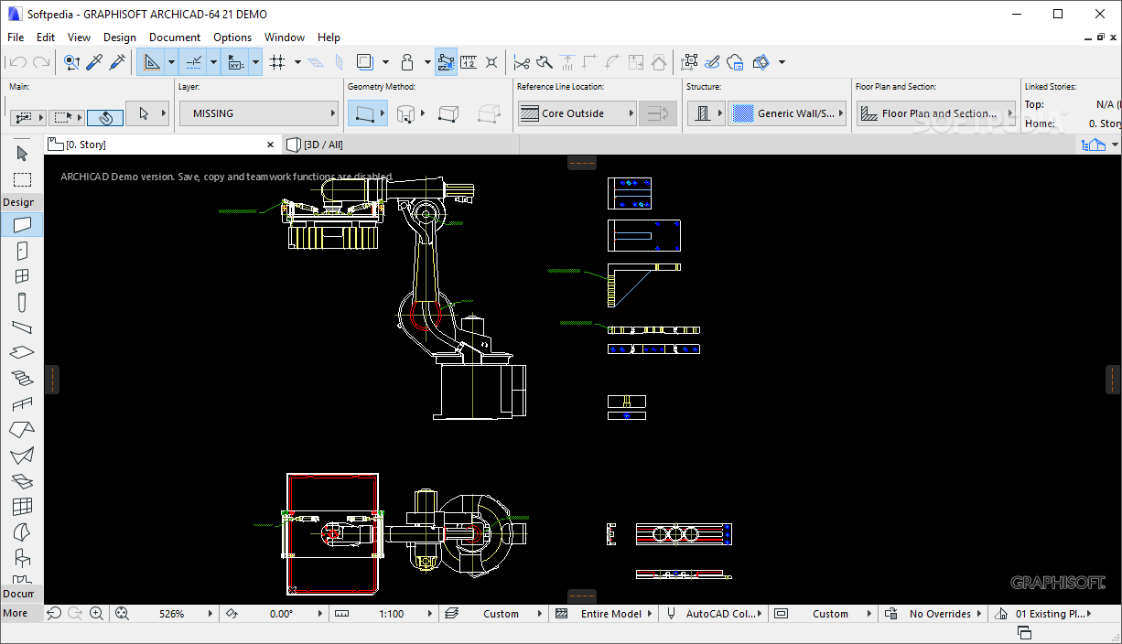1122x644 pixels.
Task: Open the Window menu
Action: (x=285, y=38)
